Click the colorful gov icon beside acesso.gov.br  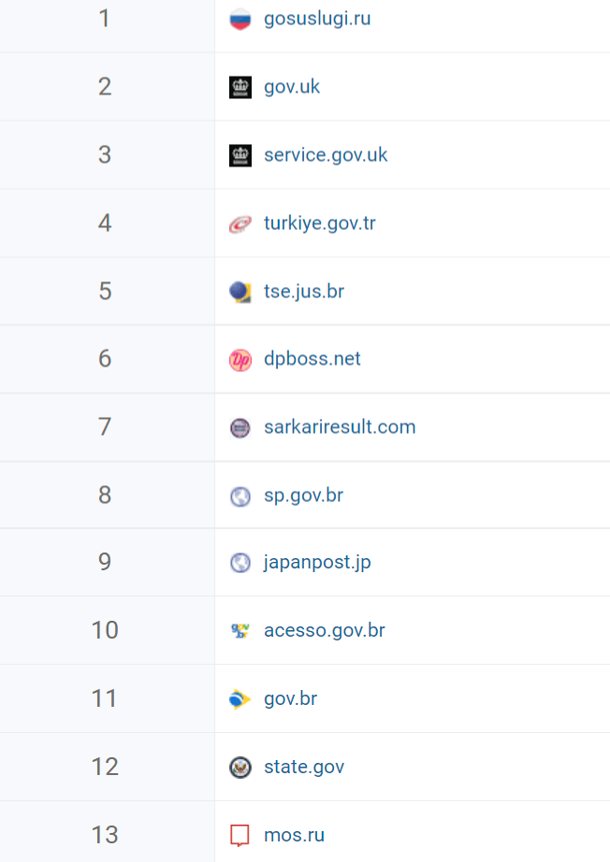(x=240, y=630)
